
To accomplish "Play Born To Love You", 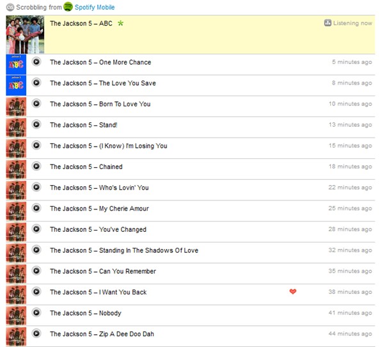I will (x=36, y=104).
